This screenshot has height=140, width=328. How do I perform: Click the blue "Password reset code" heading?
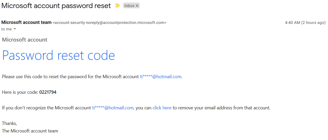(x=58, y=55)
